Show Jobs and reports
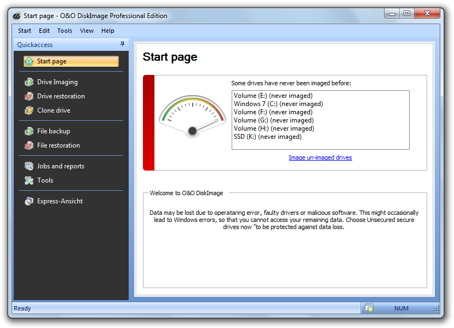Image resolution: width=454 pixels, height=328 pixels. 60,166
